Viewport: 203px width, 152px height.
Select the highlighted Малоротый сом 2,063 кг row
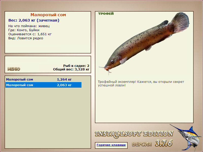(x=43, y=85)
